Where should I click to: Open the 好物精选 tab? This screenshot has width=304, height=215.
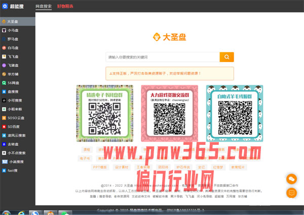[65, 6]
